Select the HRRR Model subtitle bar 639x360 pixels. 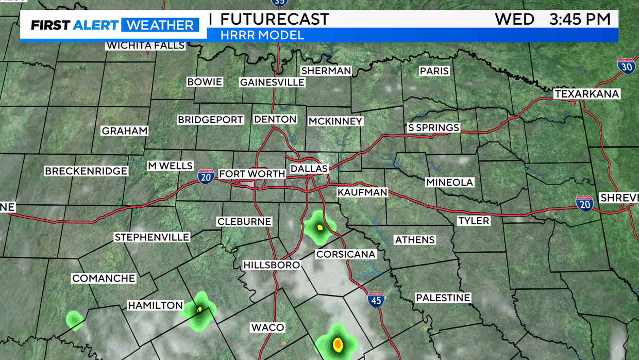coord(412,36)
